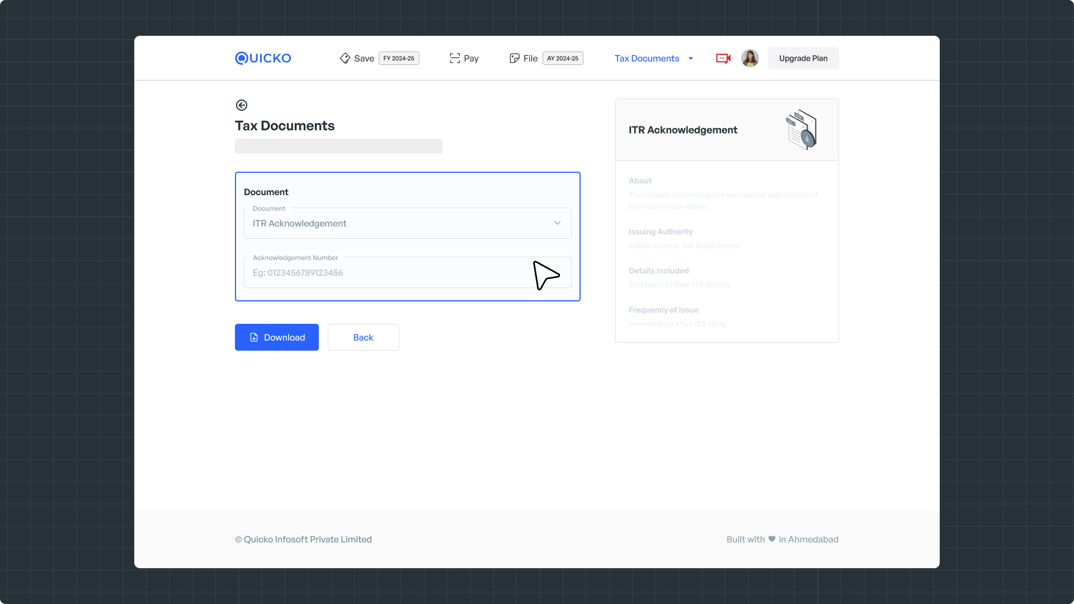The height and width of the screenshot is (604, 1074).
Task: Go to the Pay menu item
Action: [x=471, y=58]
